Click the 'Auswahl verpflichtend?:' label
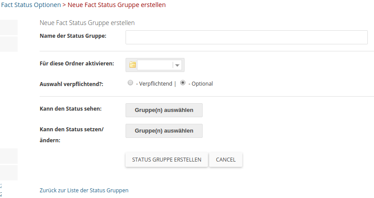Image resolution: width=374 pixels, height=198 pixels. pos(71,83)
